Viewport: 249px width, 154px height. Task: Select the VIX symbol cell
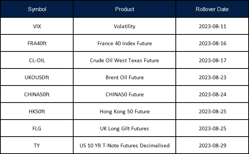coord(37,26)
